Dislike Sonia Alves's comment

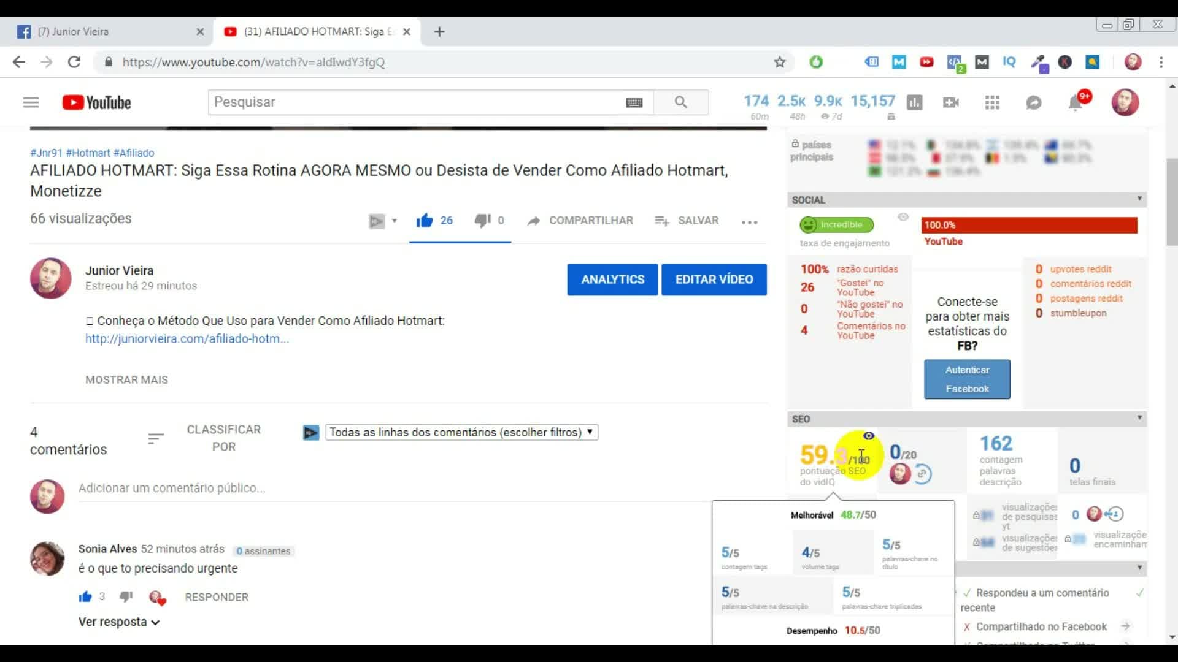pos(126,596)
